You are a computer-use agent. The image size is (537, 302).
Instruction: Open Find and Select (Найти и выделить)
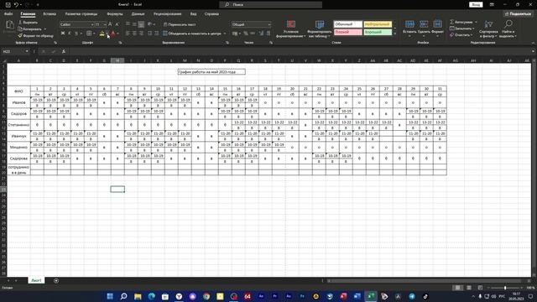(x=508, y=29)
